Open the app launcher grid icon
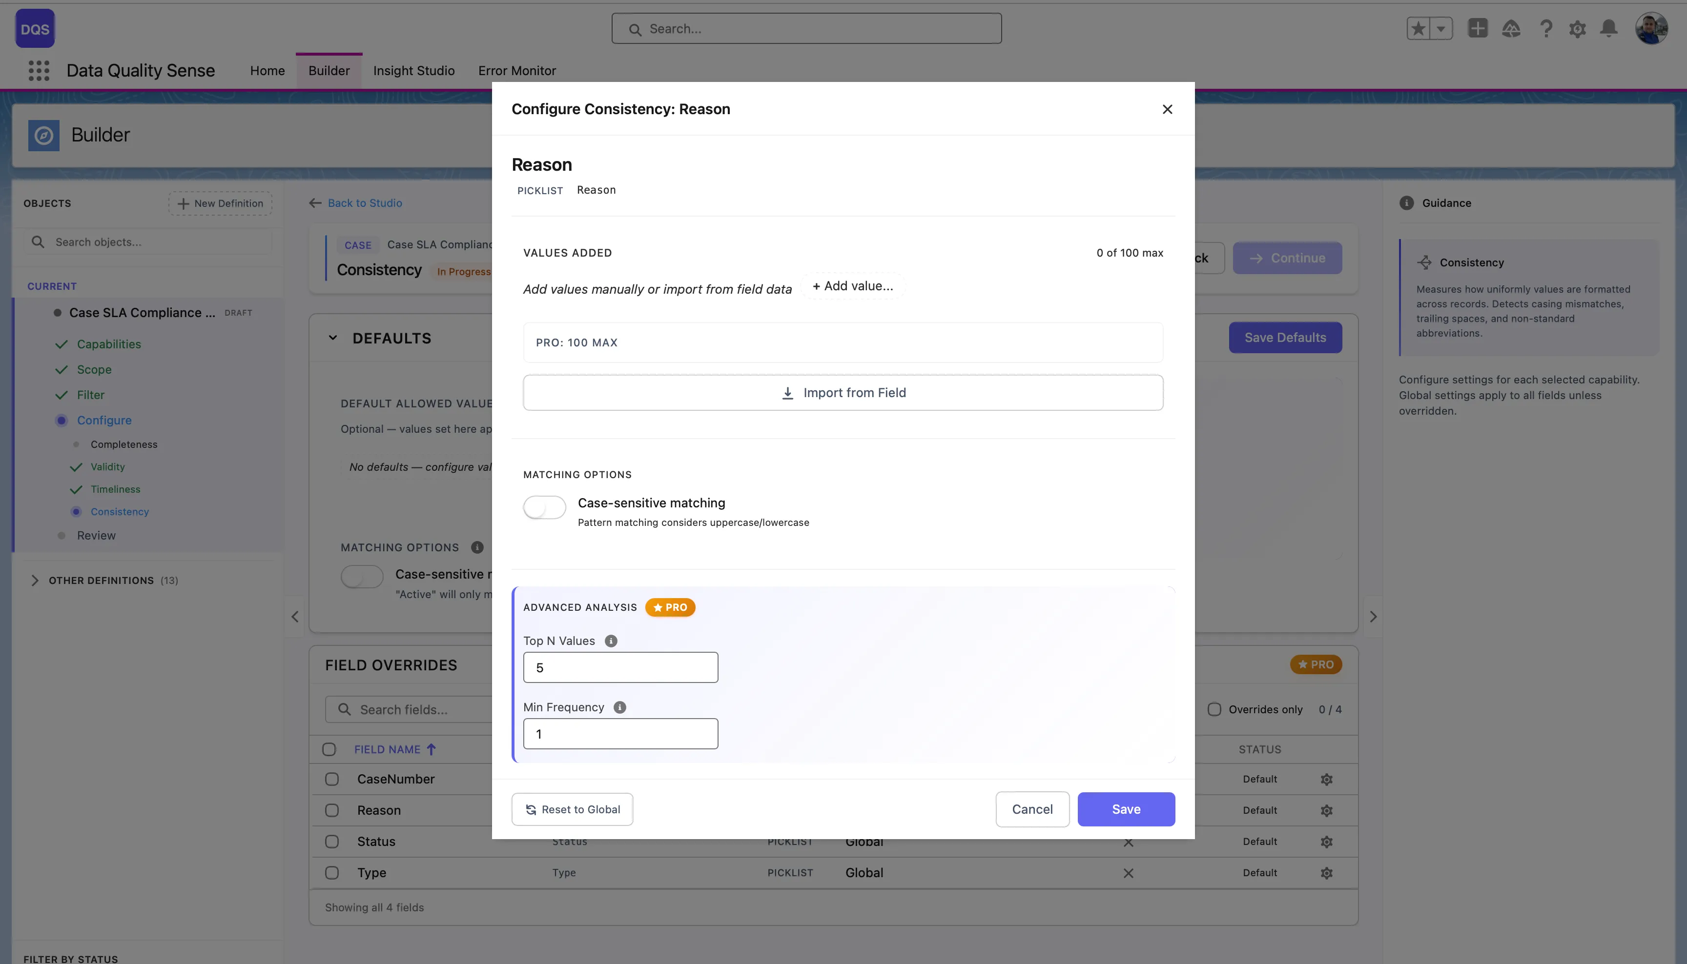 click(39, 71)
